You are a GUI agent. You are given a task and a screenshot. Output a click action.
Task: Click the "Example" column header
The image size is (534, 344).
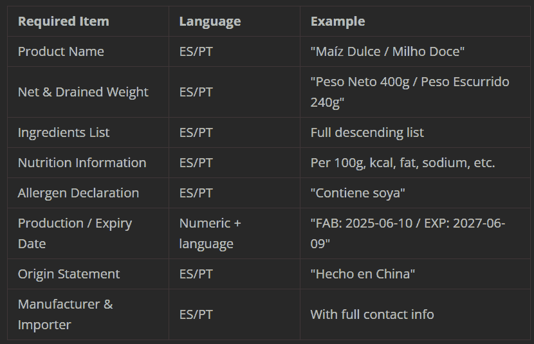coord(337,21)
